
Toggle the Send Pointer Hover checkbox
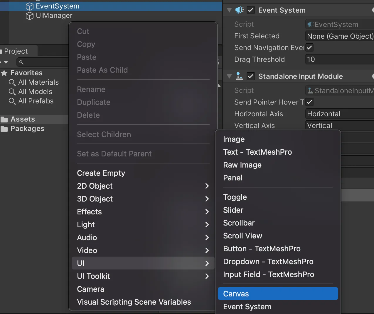[x=309, y=102]
